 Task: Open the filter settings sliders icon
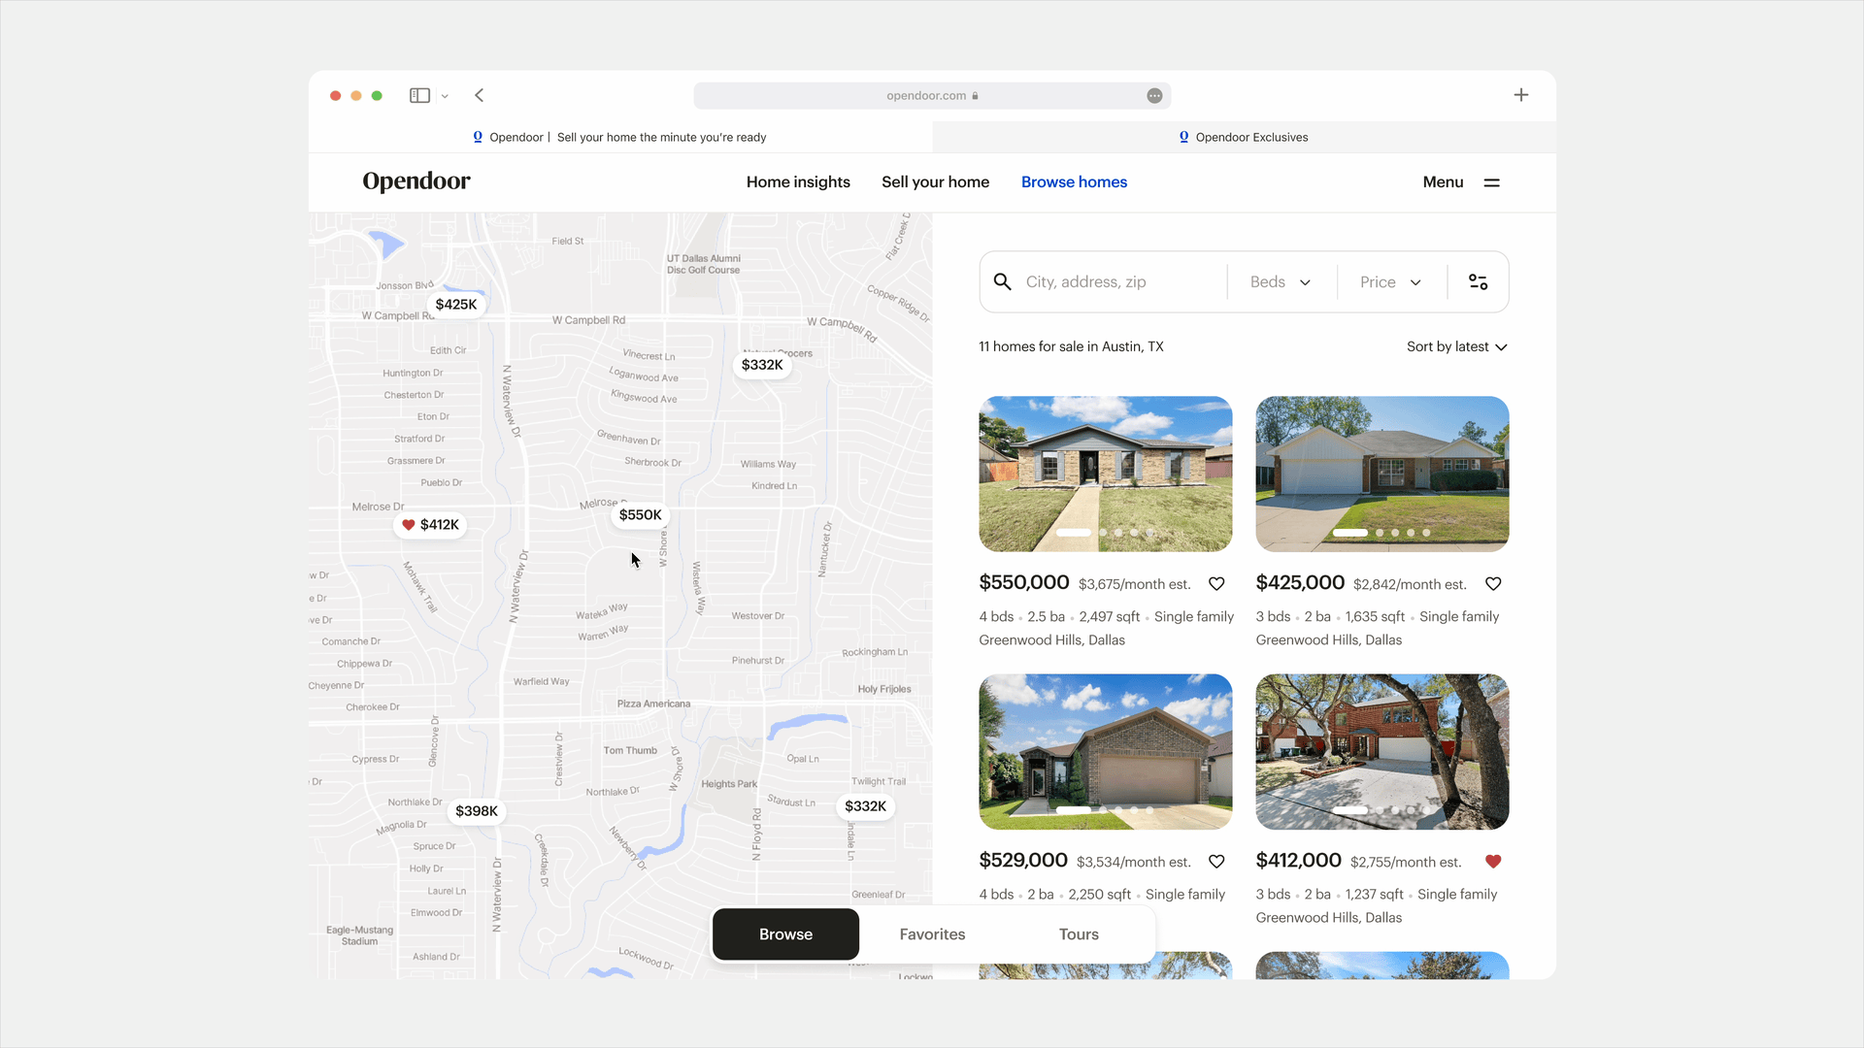tap(1478, 282)
